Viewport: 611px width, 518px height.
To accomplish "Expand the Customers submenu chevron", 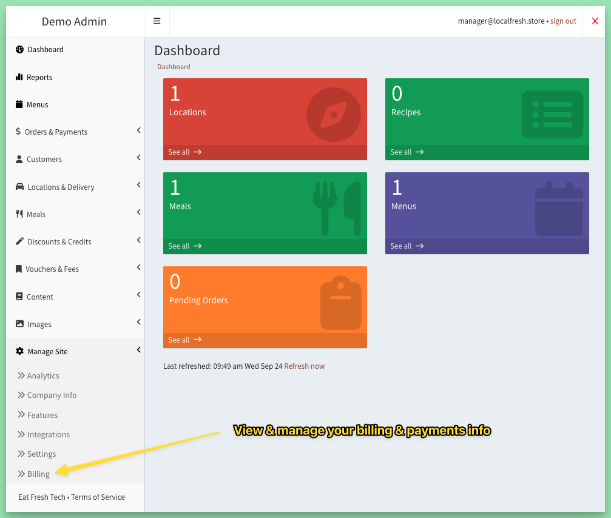I will [x=139, y=158].
